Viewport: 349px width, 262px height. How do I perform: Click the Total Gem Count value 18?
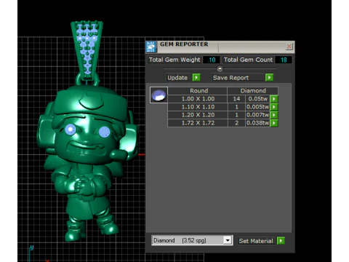coord(284,60)
